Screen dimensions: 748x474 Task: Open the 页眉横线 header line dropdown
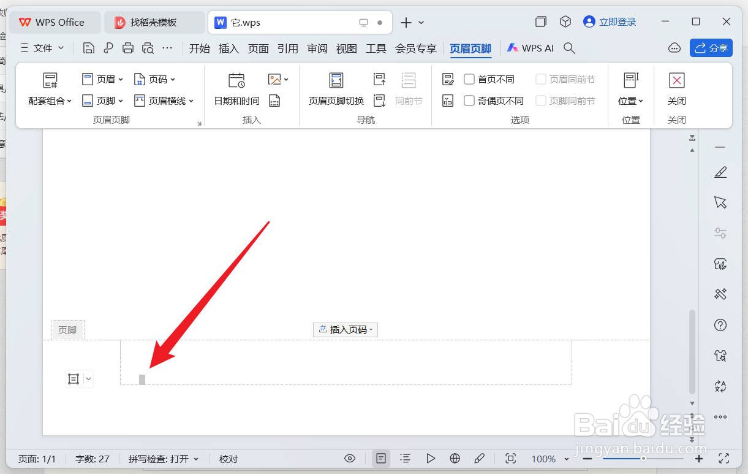(x=164, y=101)
